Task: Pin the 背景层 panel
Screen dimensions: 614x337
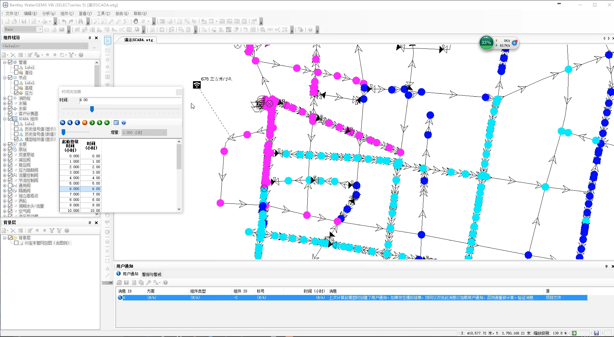Action: tap(90, 223)
